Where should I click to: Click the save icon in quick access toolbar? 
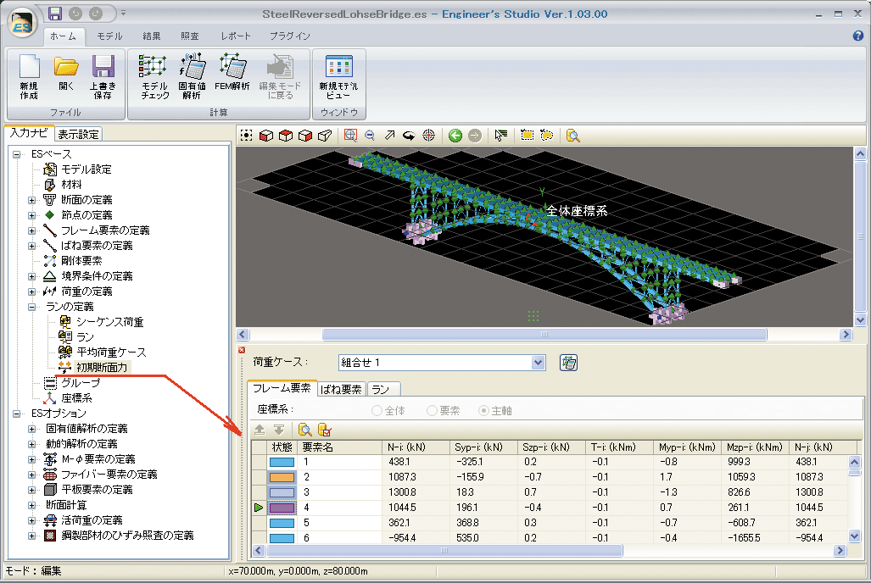pos(54,14)
